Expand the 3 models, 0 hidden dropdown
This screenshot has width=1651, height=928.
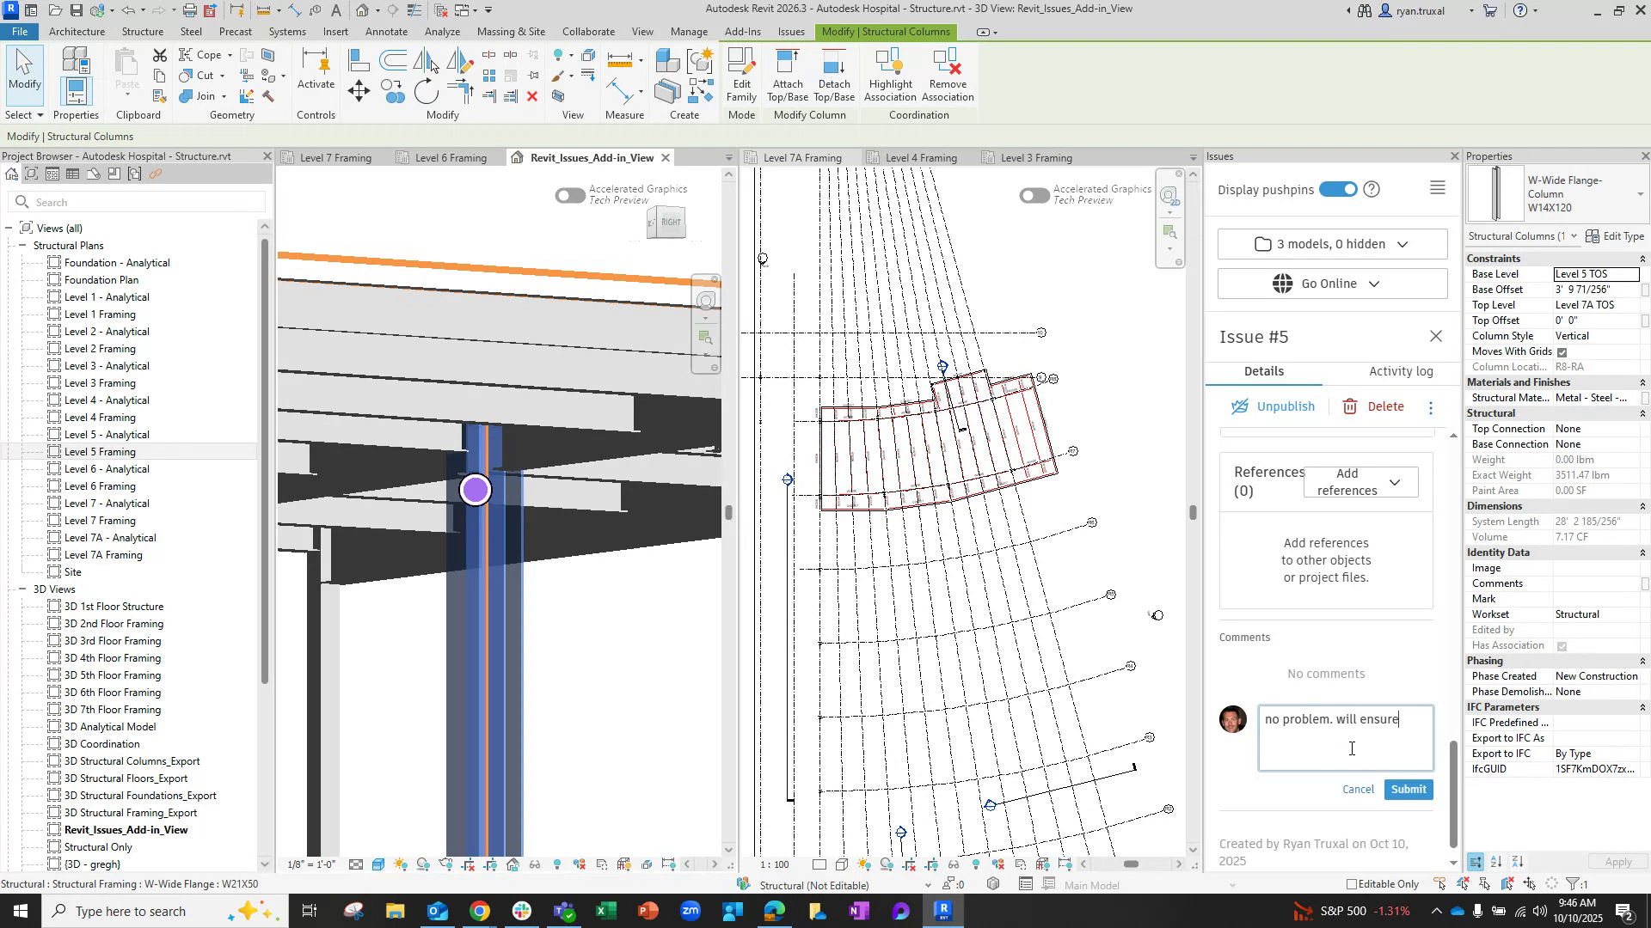tap(1331, 244)
